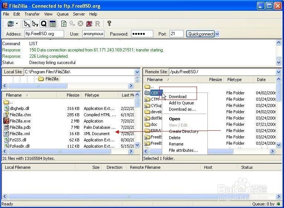
Task: Click the local parent folder '..' icon
Action: pos(6,102)
